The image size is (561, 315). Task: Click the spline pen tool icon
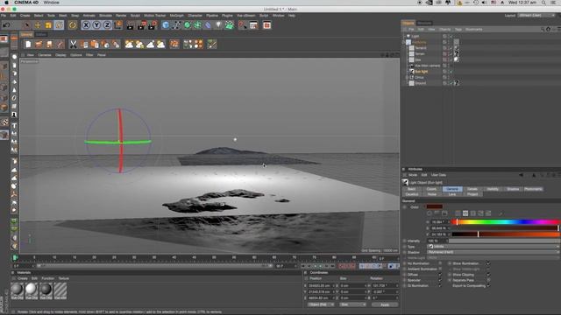[x=176, y=25]
